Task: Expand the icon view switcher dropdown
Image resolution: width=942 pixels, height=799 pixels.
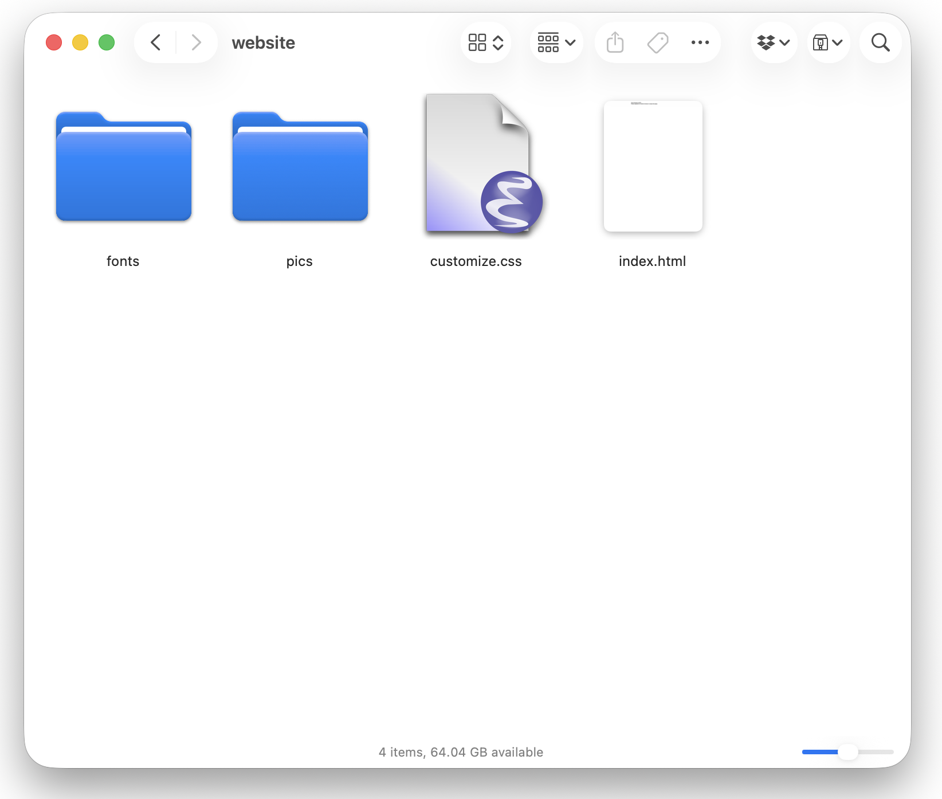Action: 485,42
